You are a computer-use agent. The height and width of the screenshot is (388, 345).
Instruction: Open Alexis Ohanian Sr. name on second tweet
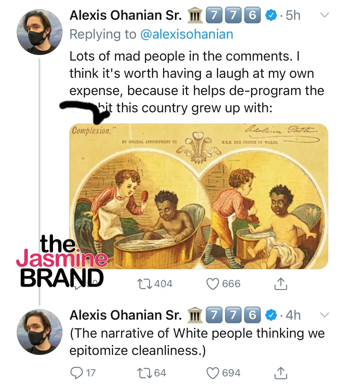tap(126, 315)
